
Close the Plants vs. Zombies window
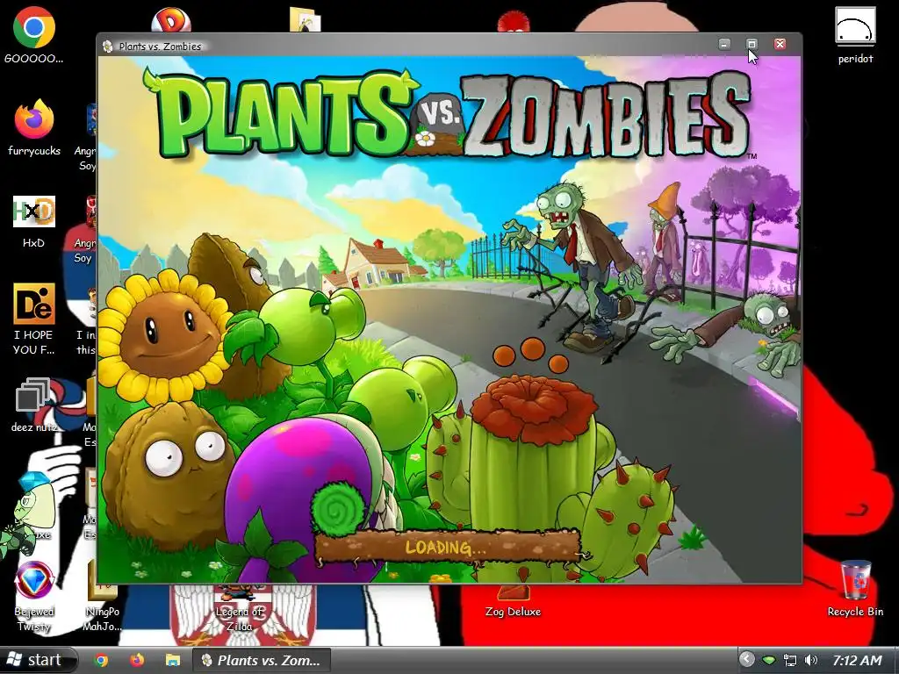[x=780, y=44]
